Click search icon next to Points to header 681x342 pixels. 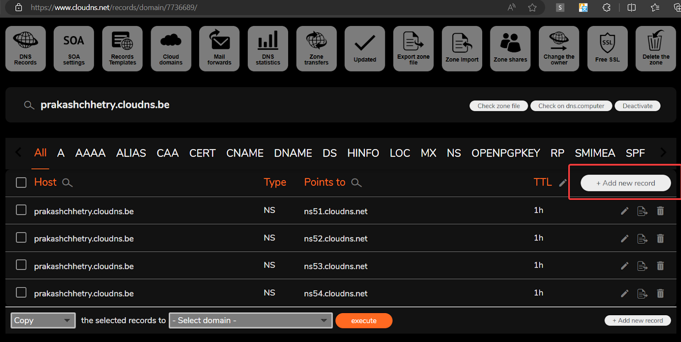356,183
